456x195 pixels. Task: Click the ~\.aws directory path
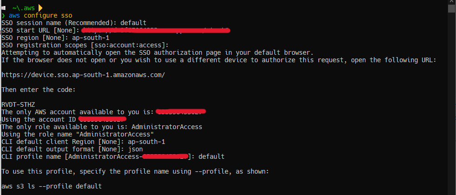pos(24,8)
